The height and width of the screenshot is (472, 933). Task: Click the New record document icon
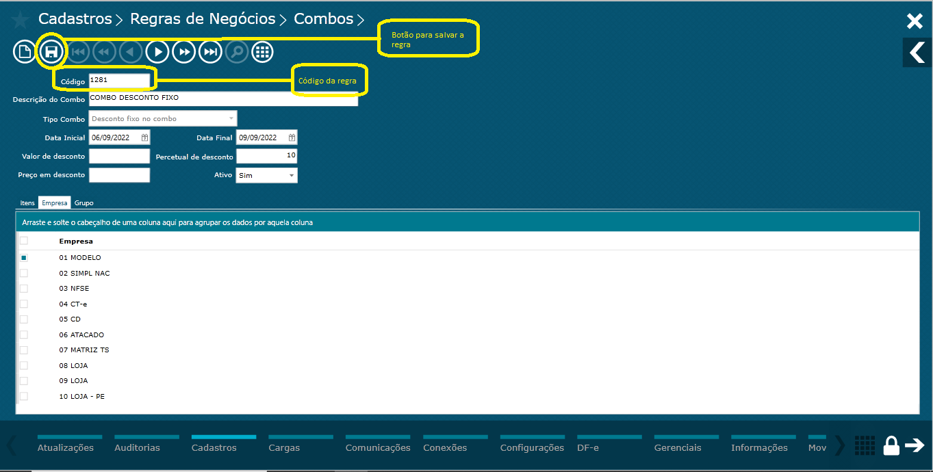coord(24,52)
